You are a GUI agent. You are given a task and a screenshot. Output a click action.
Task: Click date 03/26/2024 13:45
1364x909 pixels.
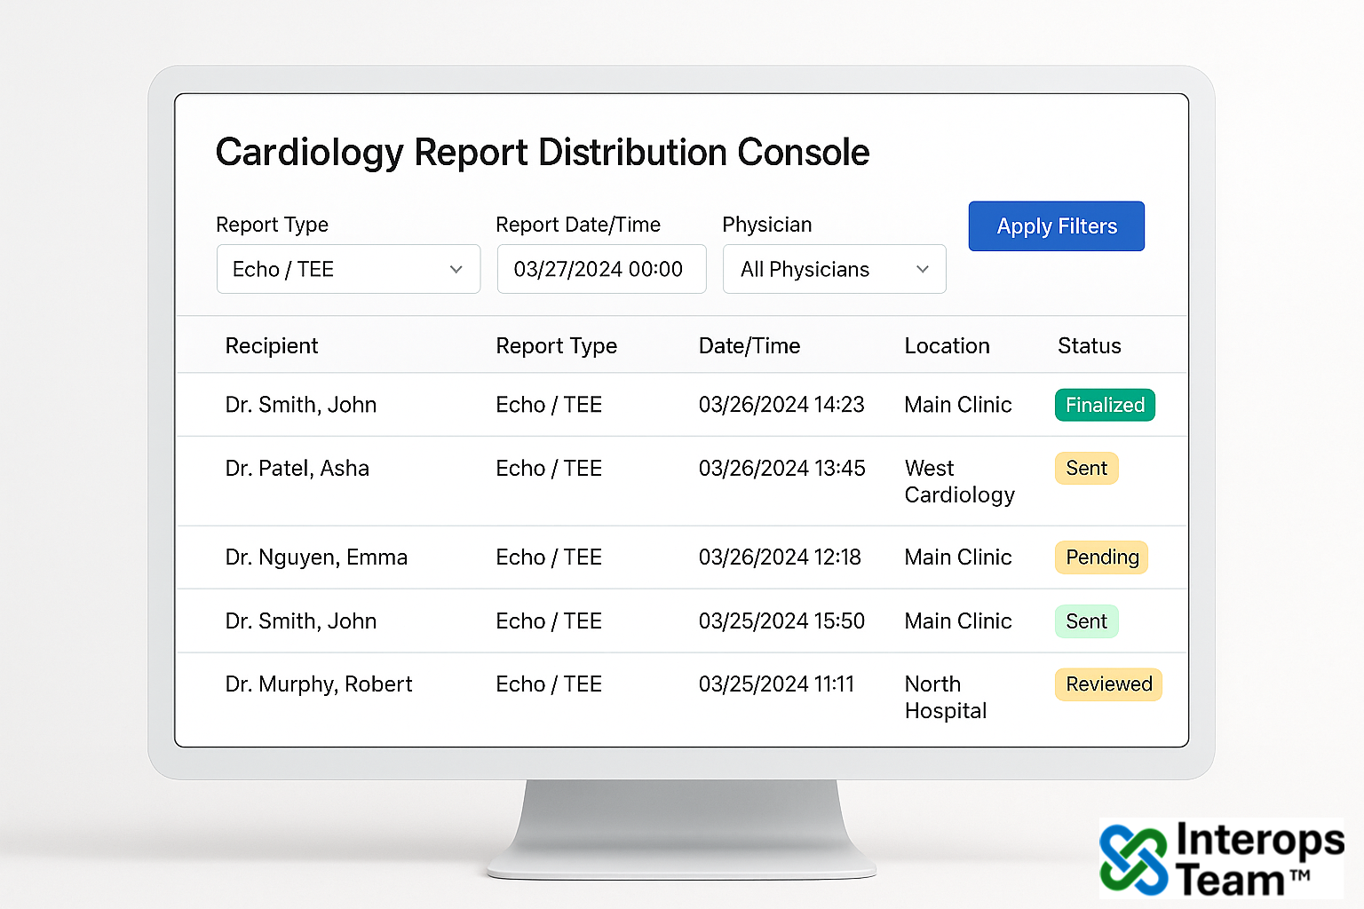(x=781, y=469)
